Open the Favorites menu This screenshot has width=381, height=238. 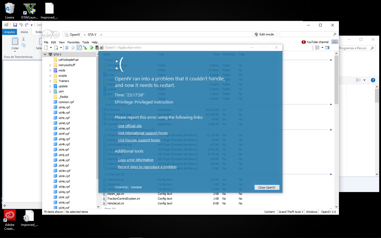[73, 42]
